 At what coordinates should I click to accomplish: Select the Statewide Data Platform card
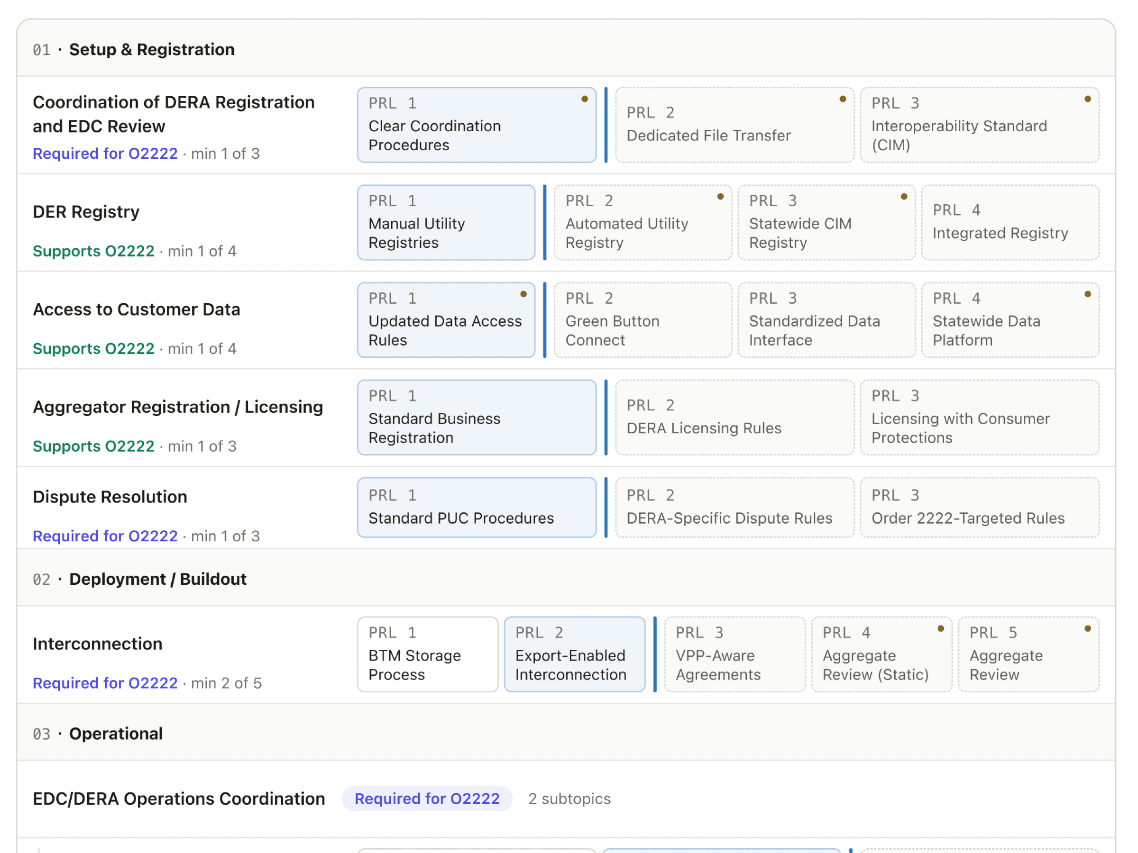point(1010,320)
